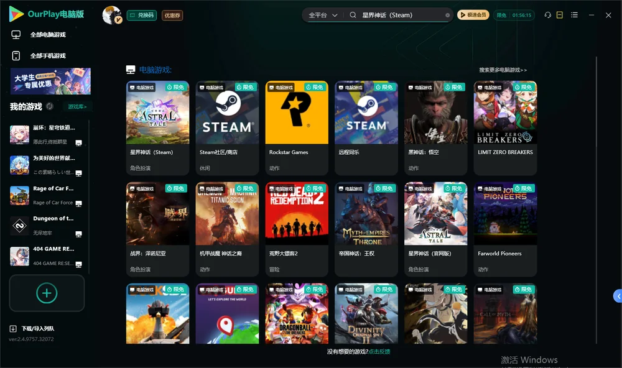Click the 电脑游戏 section monitor icon

pos(131,70)
